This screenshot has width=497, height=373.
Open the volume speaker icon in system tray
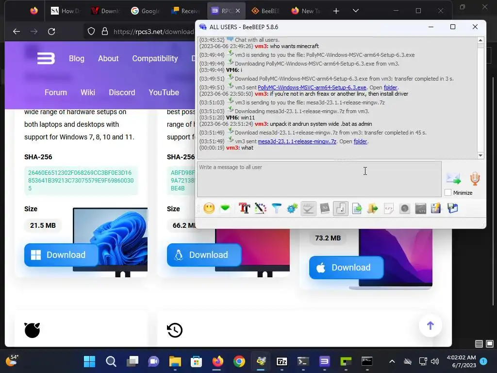tap(435, 361)
